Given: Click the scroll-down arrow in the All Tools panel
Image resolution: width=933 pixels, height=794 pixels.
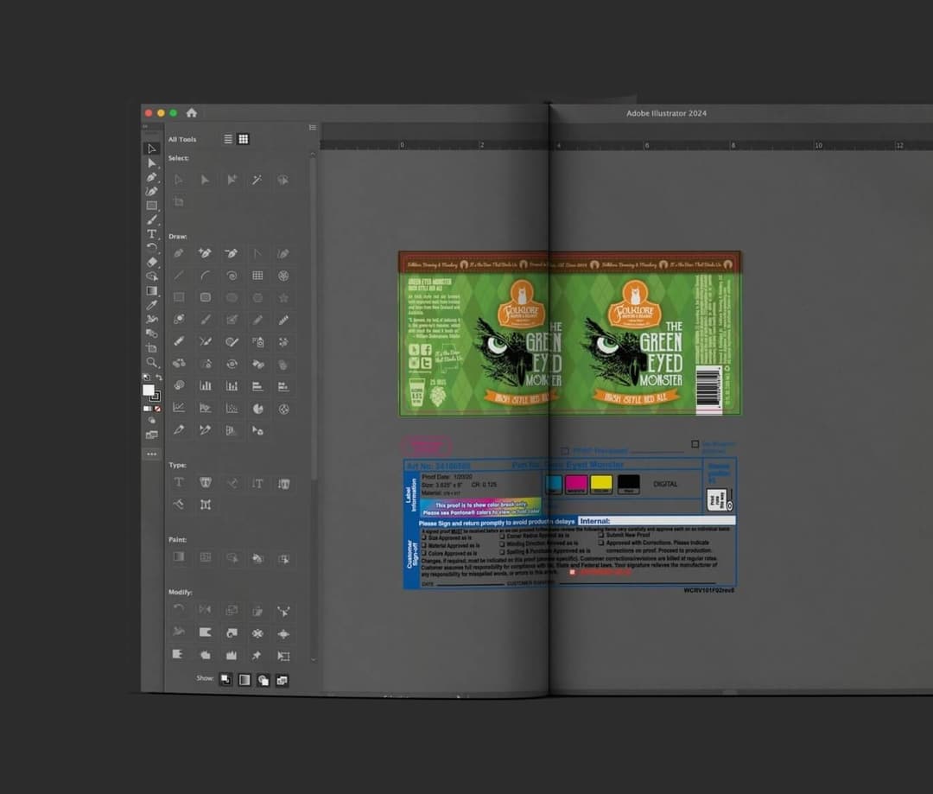Looking at the screenshot, I should [313, 658].
